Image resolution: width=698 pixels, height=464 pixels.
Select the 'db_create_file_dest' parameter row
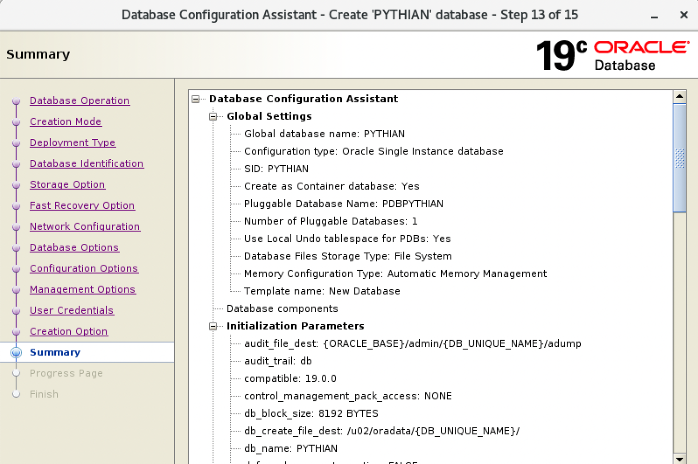click(382, 431)
